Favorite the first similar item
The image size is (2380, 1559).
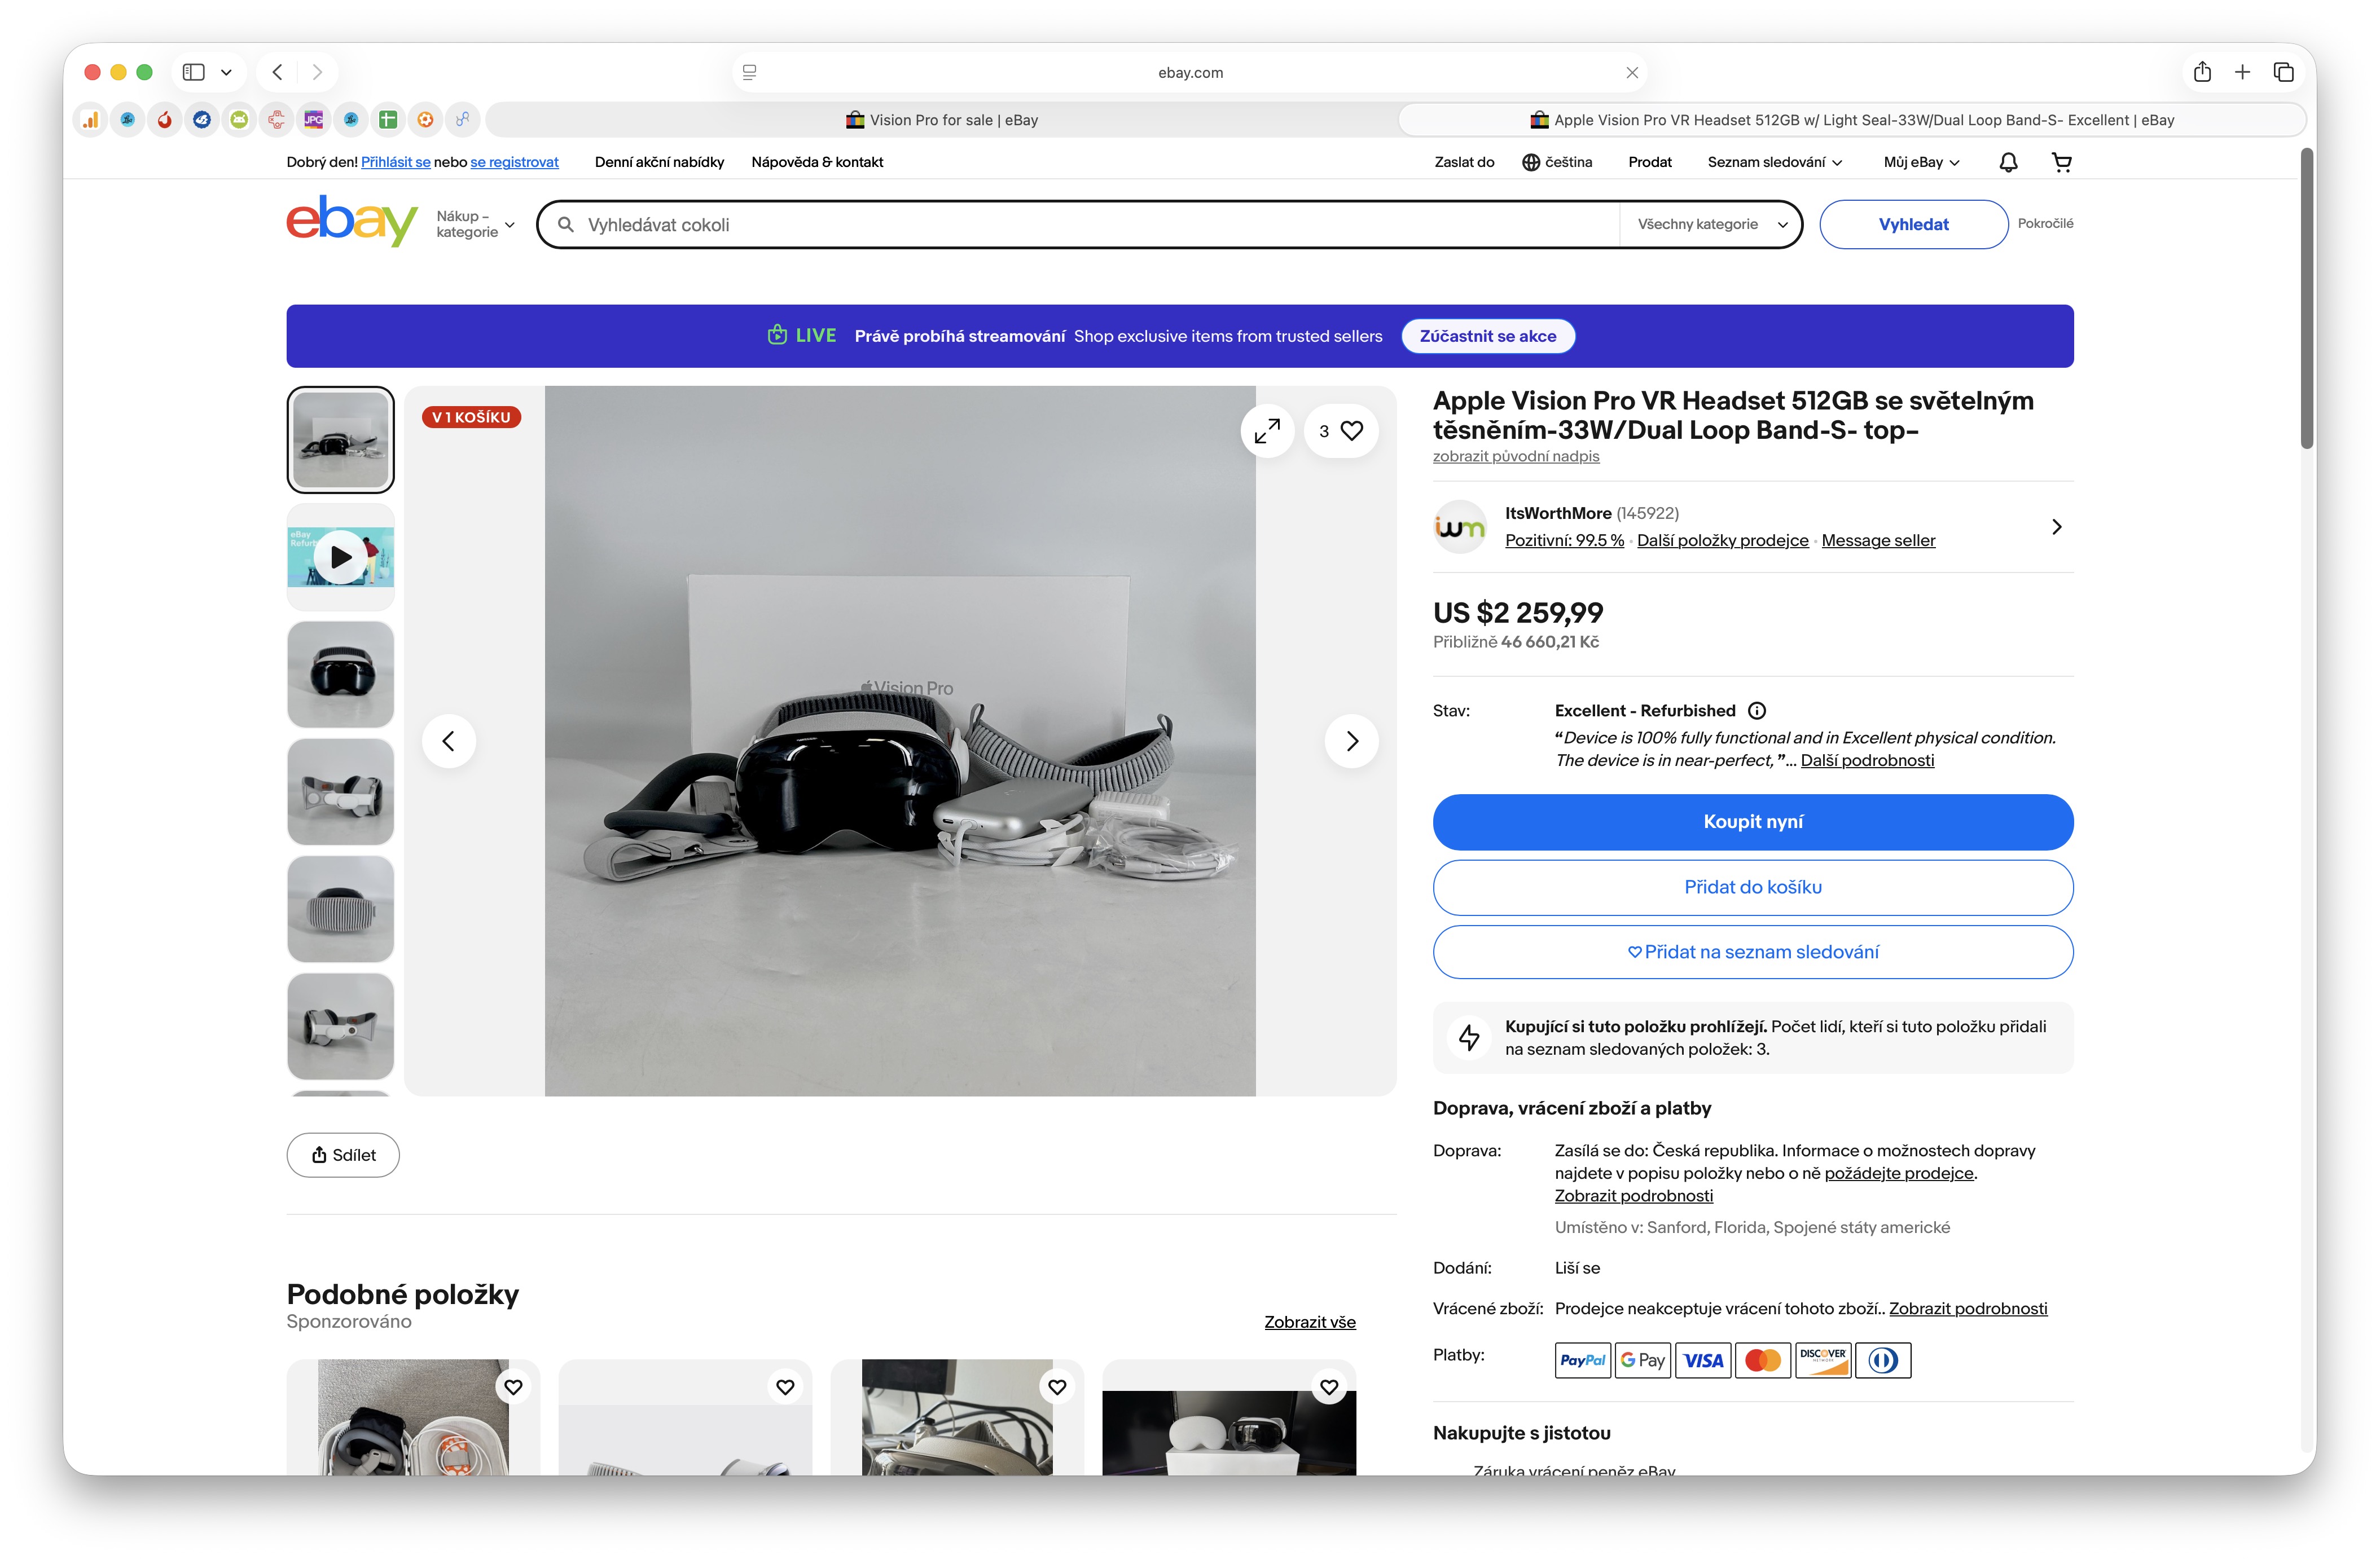click(x=513, y=1387)
